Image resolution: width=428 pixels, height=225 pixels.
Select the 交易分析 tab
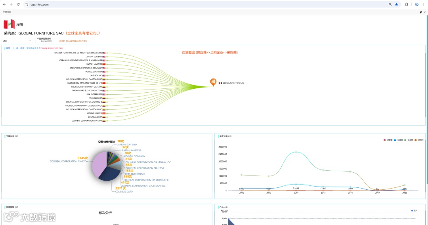pos(7,12)
